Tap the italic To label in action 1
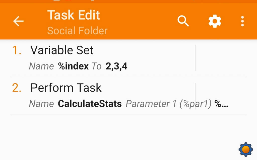 pos(97,66)
